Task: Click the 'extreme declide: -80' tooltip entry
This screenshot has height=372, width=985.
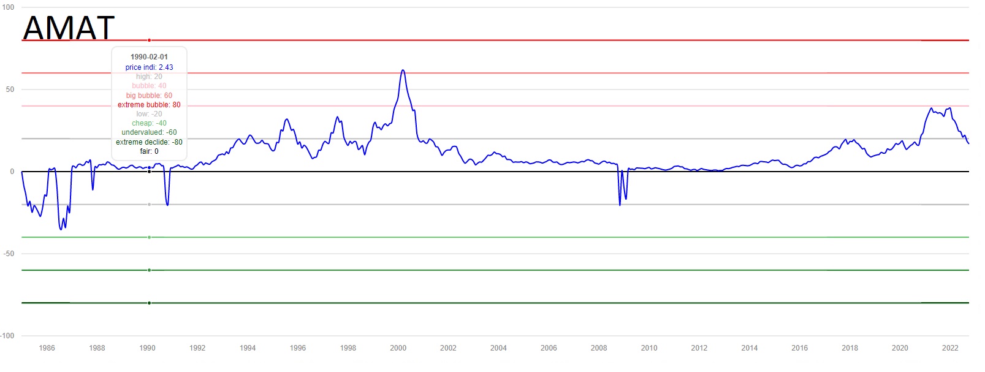Action: 149,142
